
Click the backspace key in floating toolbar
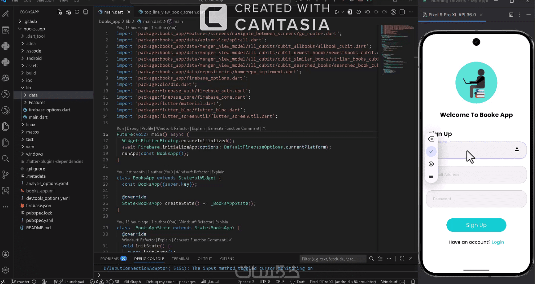coord(431,139)
